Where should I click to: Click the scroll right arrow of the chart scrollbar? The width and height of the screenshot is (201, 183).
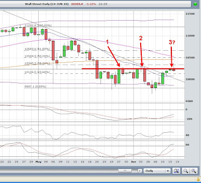139,171
